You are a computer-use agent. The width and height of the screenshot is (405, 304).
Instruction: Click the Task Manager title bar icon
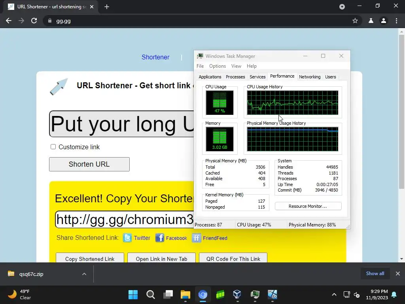(x=200, y=56)
